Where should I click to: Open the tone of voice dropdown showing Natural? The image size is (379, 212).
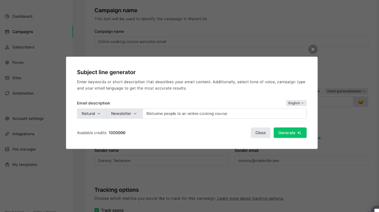point(91,113)
